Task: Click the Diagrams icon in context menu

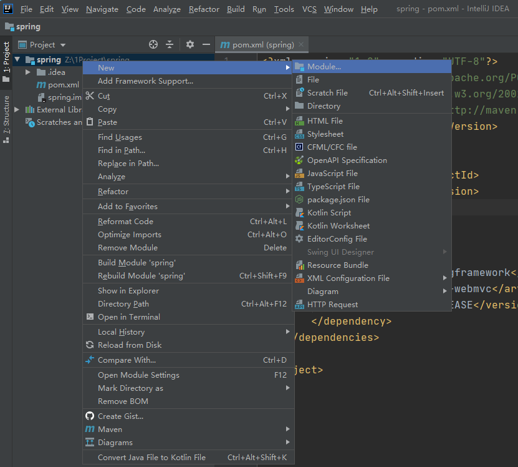Action: tap(90, 442)
